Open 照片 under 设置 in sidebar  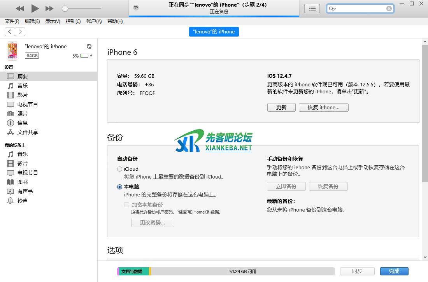click(23, 114)
